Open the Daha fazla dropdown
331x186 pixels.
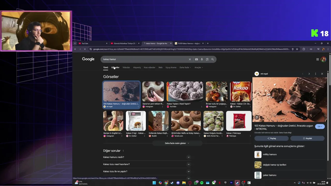[x=185, y=67]
